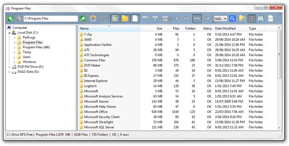The image size is (289, 146).
Task: Open the N20 dropdown
Action: 221,19
